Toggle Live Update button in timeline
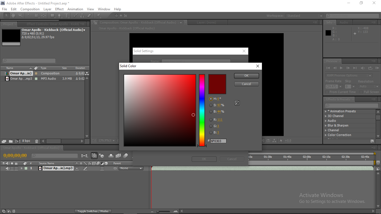The height and width of the screenshot is (214, 381). pos(94,155)
